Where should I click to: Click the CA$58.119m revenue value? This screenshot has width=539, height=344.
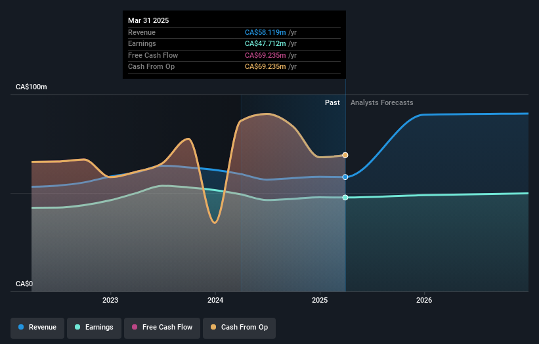pyautogui.click(x=265, y=32)
